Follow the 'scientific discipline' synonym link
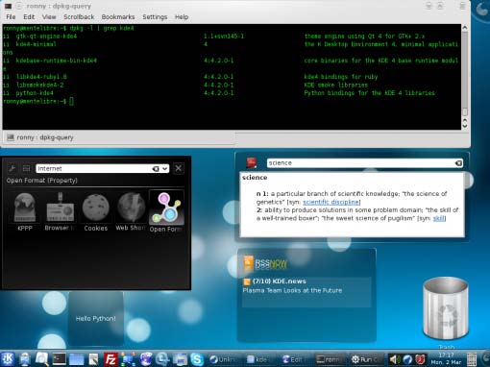This screenshot has height=367, width=490. click(331, 202)
